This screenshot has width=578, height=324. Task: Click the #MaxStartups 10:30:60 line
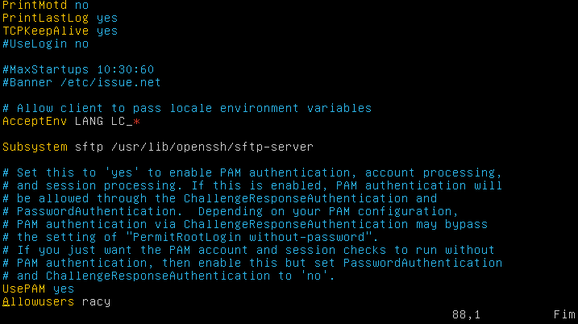[x=77, y=69]
